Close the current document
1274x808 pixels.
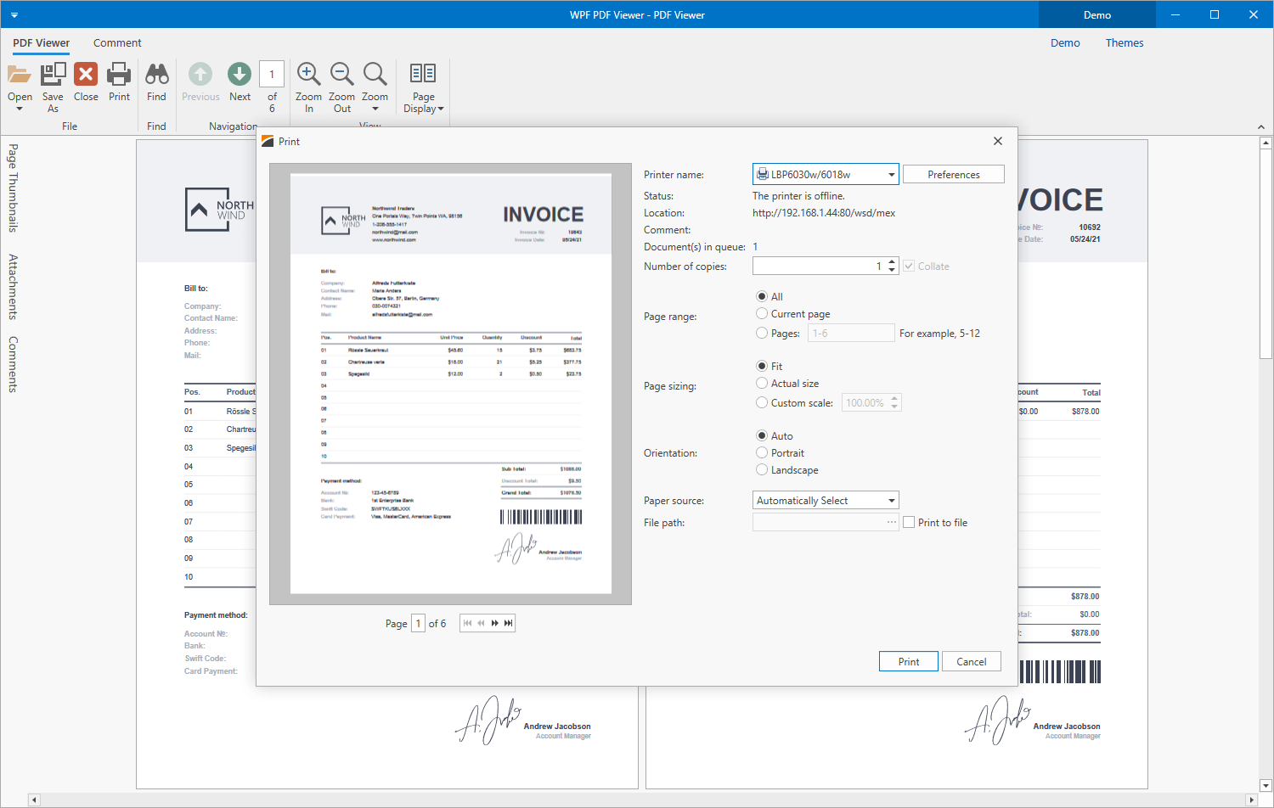[x=85, y=81]
